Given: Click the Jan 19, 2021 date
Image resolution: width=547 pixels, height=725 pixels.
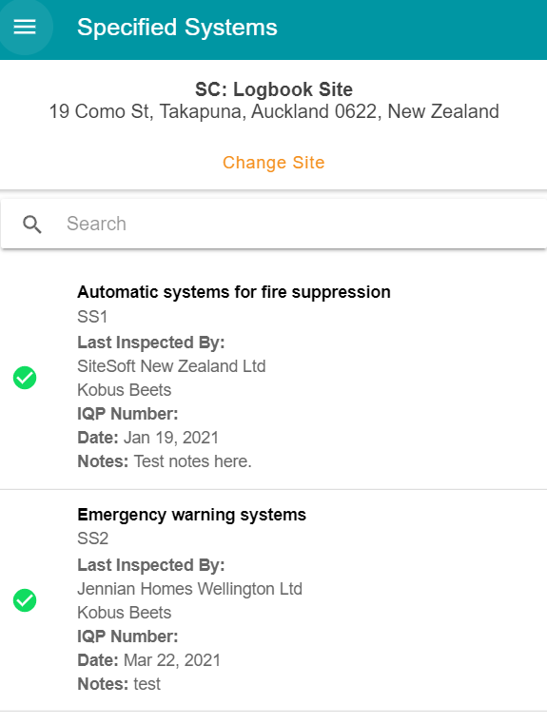Looking at the screenshot, I should coord(171,438).
